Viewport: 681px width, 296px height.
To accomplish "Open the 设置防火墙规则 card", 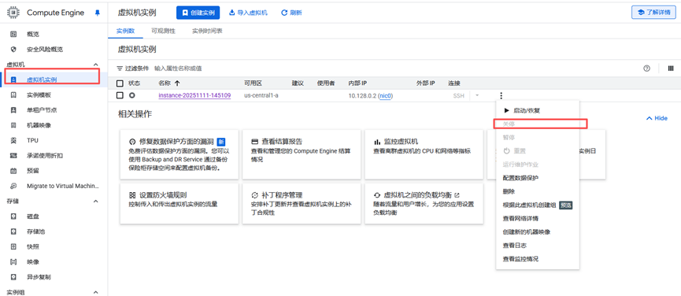I will point(180,204).
